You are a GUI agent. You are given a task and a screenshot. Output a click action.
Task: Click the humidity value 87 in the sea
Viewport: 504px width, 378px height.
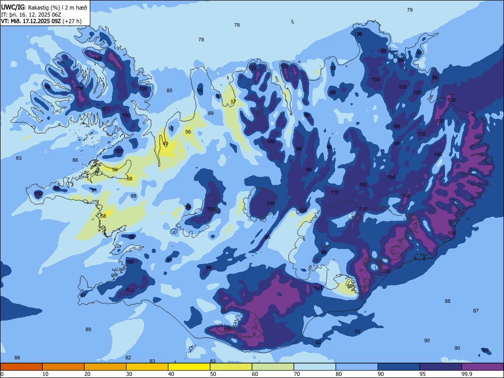click(476, 311)
